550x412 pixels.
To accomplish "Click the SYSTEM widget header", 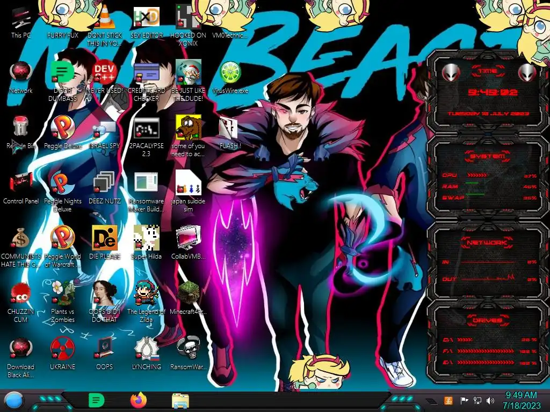I will 487,156.
